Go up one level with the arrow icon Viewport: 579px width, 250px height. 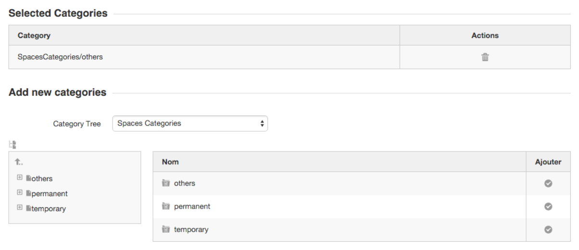point(19,162)
